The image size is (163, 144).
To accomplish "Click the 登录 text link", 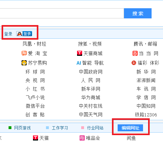I will point(8,34).
